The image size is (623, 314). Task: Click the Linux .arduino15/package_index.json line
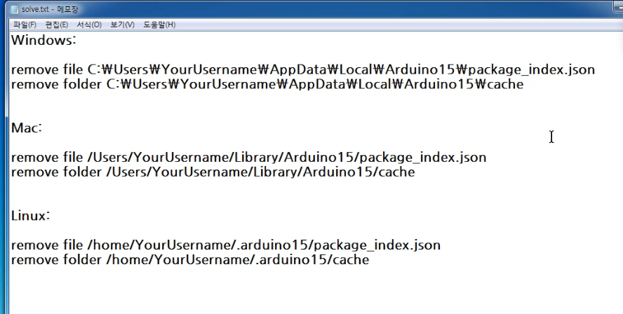pos(226,245)
